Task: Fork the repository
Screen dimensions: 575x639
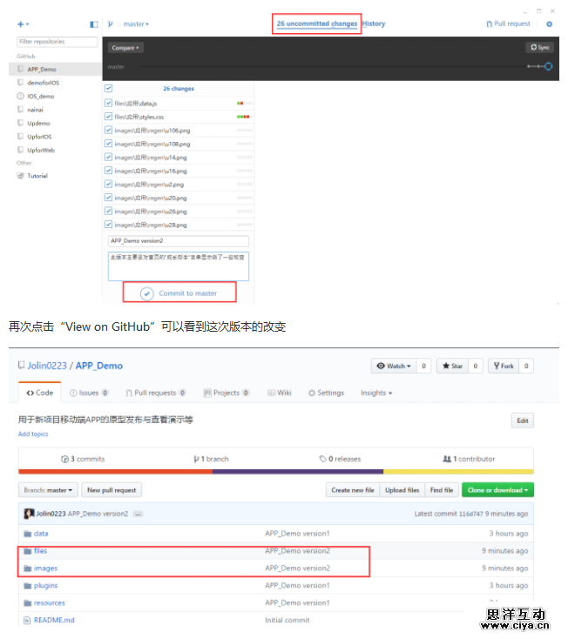Action: coord(504,366)
